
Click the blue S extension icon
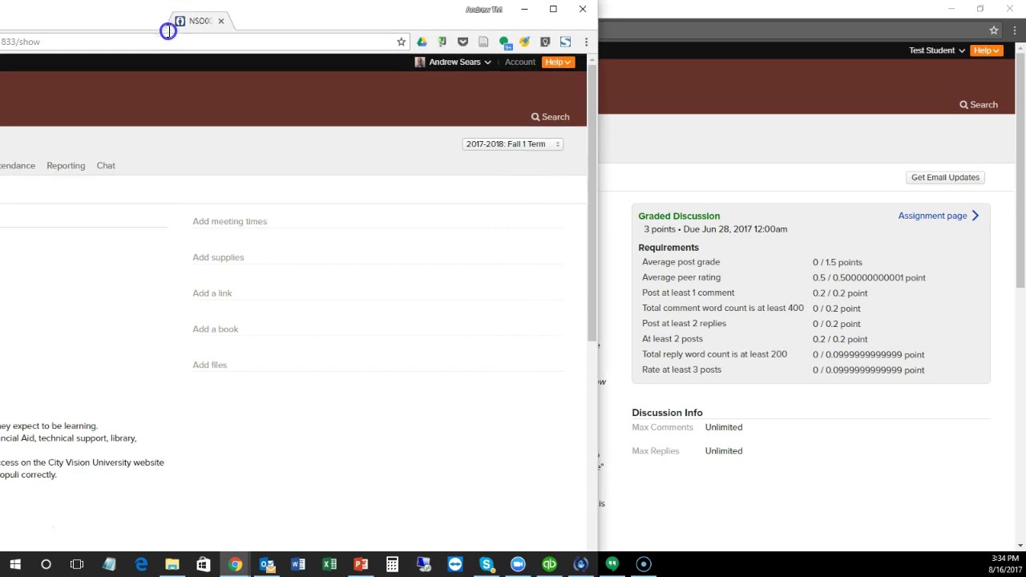(565, 42)
